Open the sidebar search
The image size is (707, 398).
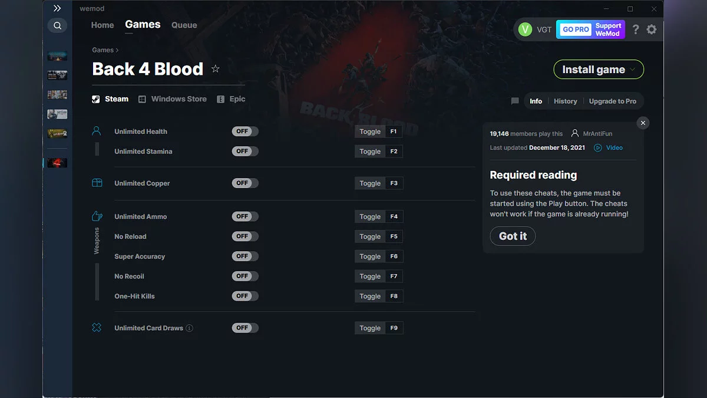[57, 25]
